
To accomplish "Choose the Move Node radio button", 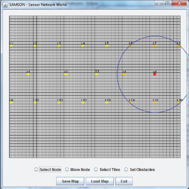I will point(67,170).
